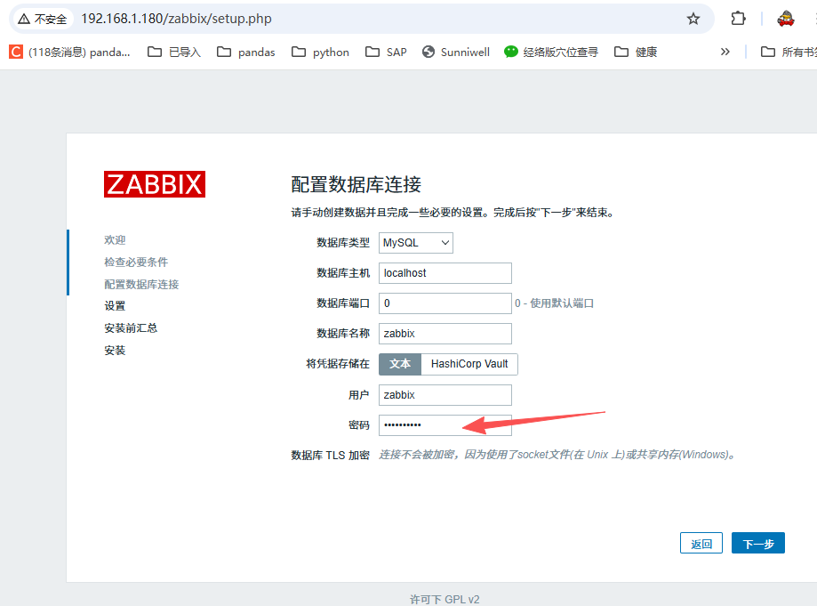Click the 配置数据库连接 page heading
The height and width of the screenshot is (606, 817).
(x=356, y=184)
